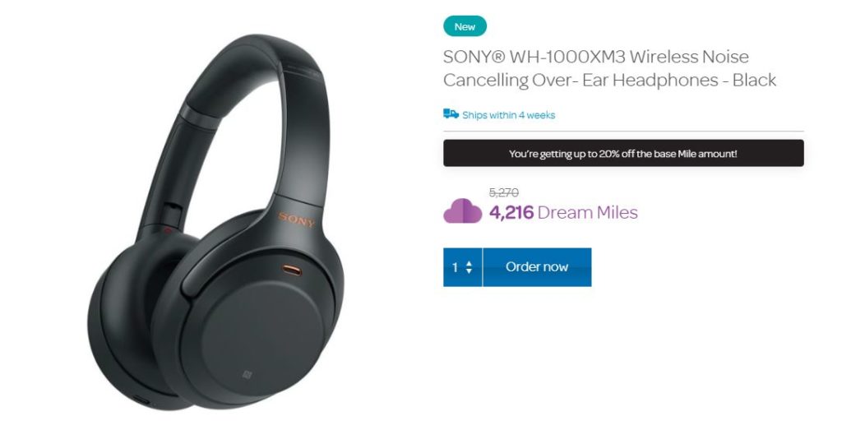The height and width of the screenshot is (430, 842).
Task: Click the orange SONY logo on the headphones
Action: pyautogui.click(x=296, y=219)
